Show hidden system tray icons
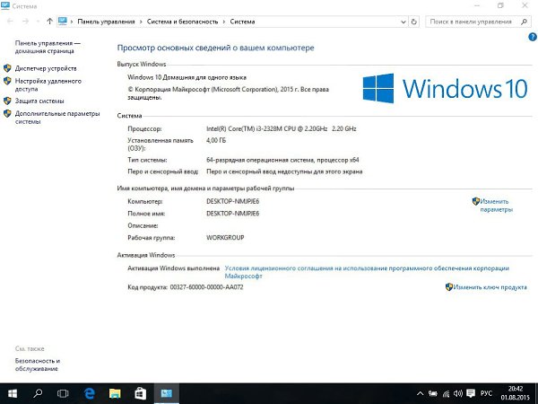Screen dimensions: 538x404 420,394
